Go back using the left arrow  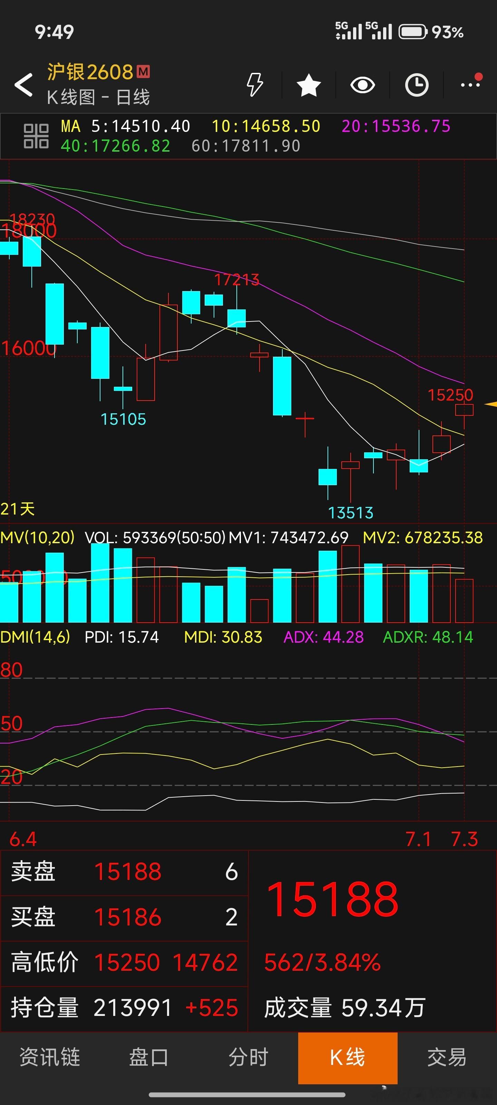point(23,85)
